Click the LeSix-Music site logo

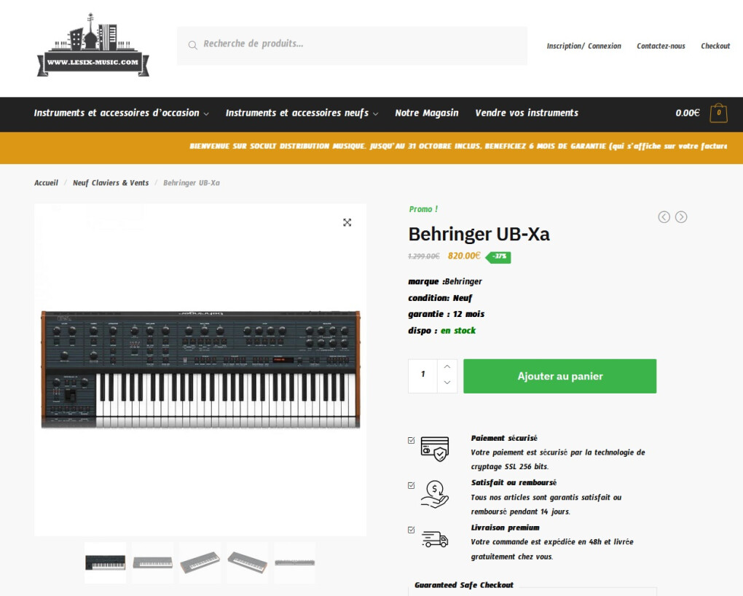coord(93,45)
